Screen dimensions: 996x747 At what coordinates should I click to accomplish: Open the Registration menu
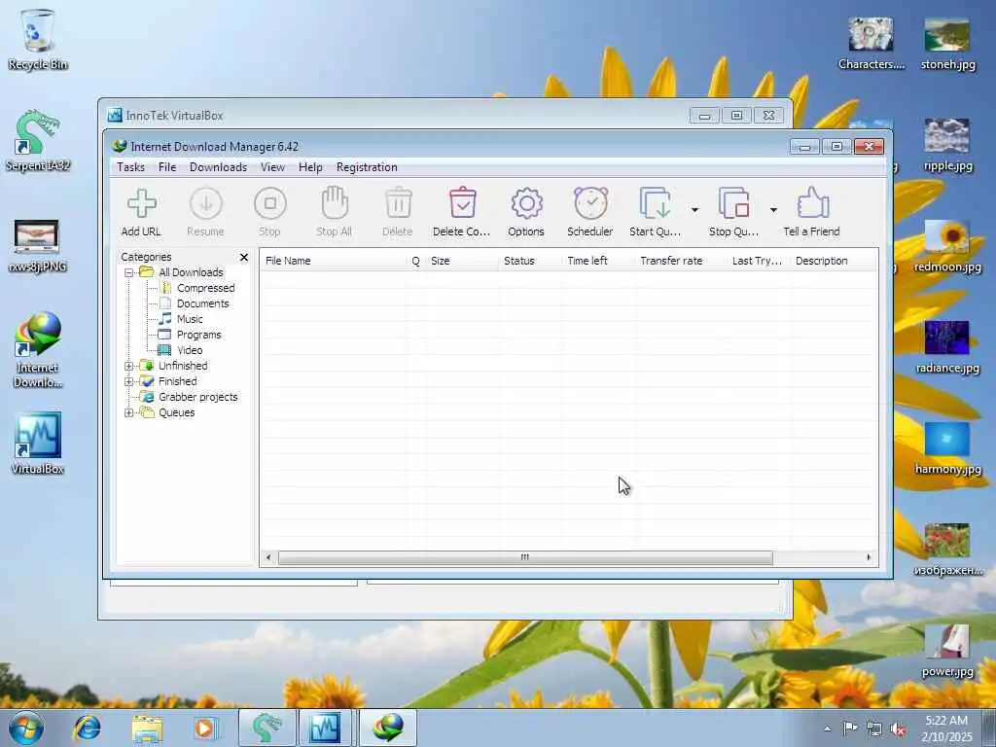point(367,167)
